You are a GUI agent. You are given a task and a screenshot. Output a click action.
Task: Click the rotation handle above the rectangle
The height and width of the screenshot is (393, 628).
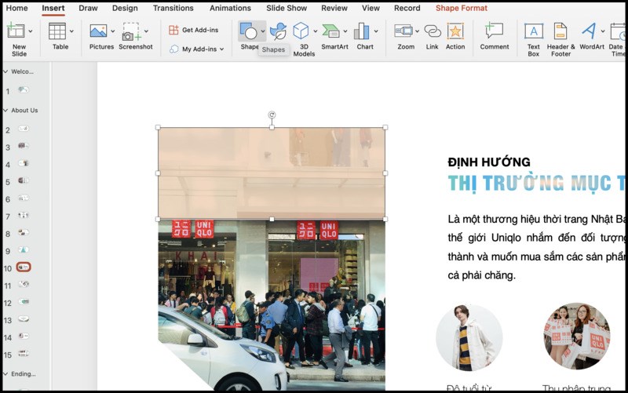(272, 115)
